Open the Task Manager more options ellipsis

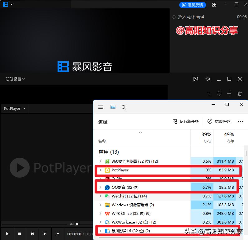[x=241, y=122]
